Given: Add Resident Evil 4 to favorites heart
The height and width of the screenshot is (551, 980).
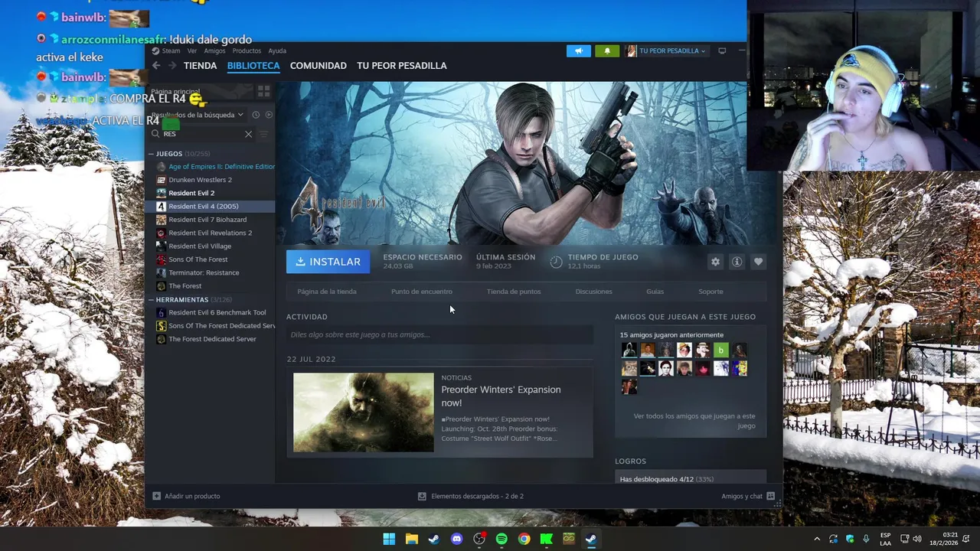Looking at the screenshot, I should tap(758, 262).
